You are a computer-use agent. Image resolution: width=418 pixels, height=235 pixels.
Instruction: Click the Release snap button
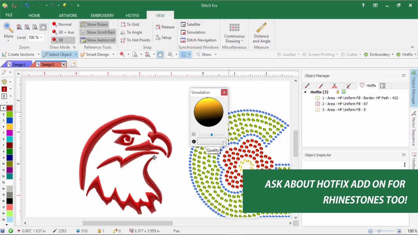(165, 27)
